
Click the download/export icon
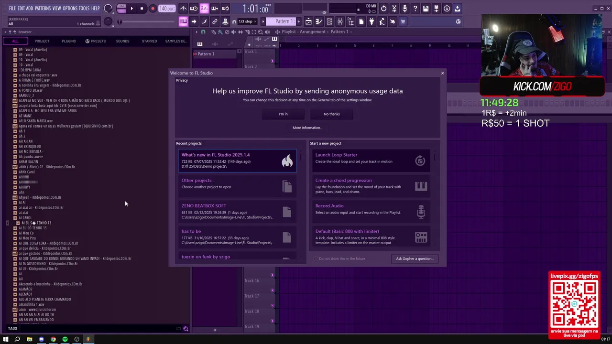click(x=457, y=9)
